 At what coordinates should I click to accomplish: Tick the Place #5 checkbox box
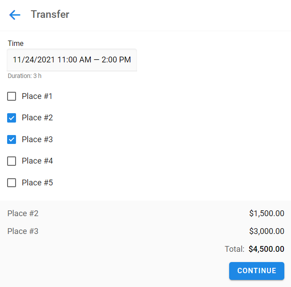pyautogui.click(x=12, y=183)
